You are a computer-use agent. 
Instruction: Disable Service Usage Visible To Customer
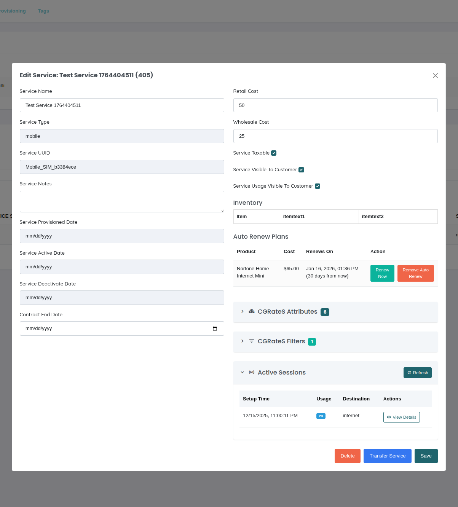coord(318,186)
